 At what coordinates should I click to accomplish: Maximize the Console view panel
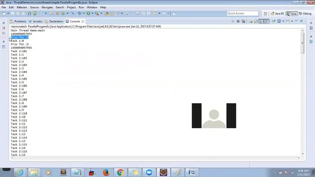coord(301,21)
